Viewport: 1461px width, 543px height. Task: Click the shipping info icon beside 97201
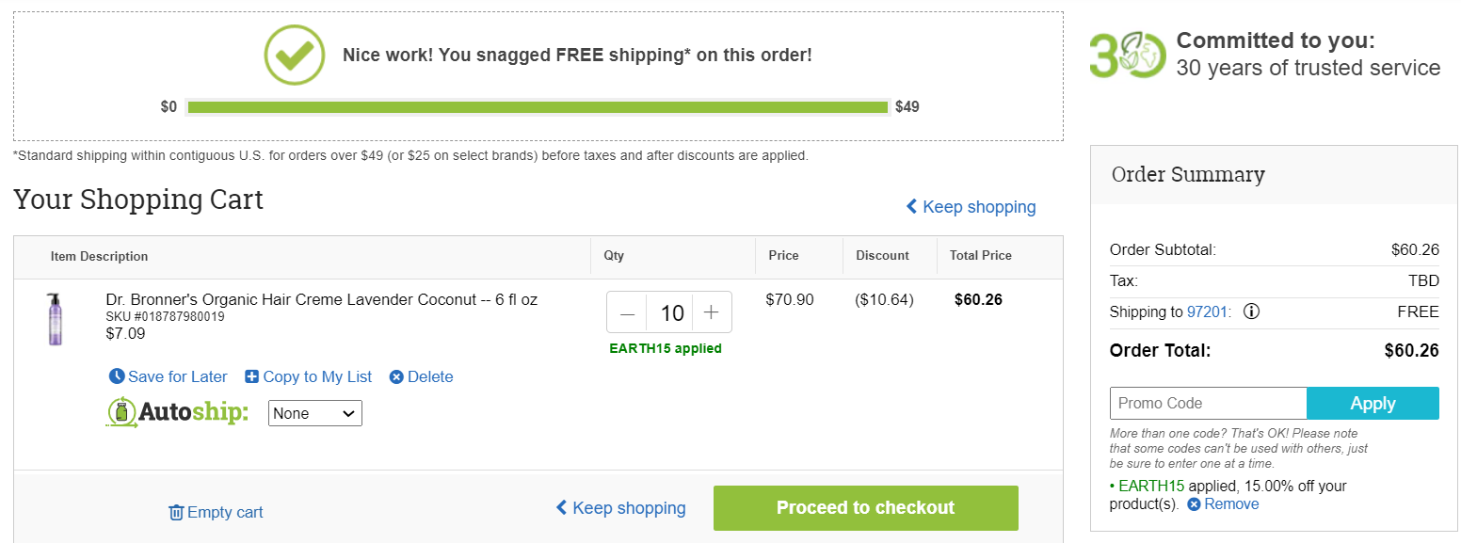point(1251,311)
